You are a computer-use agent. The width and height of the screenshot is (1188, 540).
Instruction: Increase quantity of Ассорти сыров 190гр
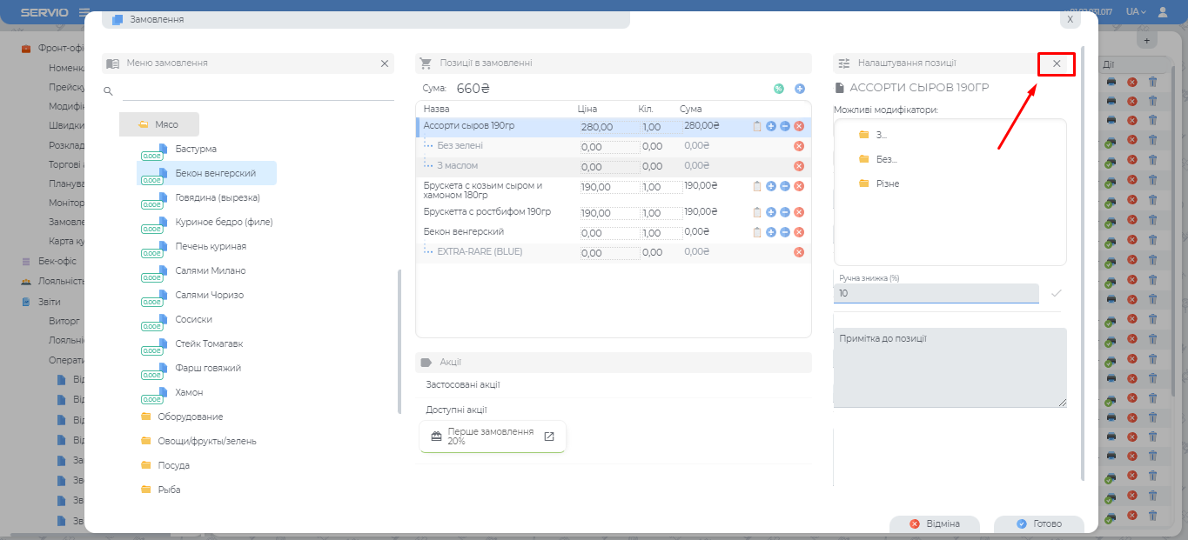[771, 127]
